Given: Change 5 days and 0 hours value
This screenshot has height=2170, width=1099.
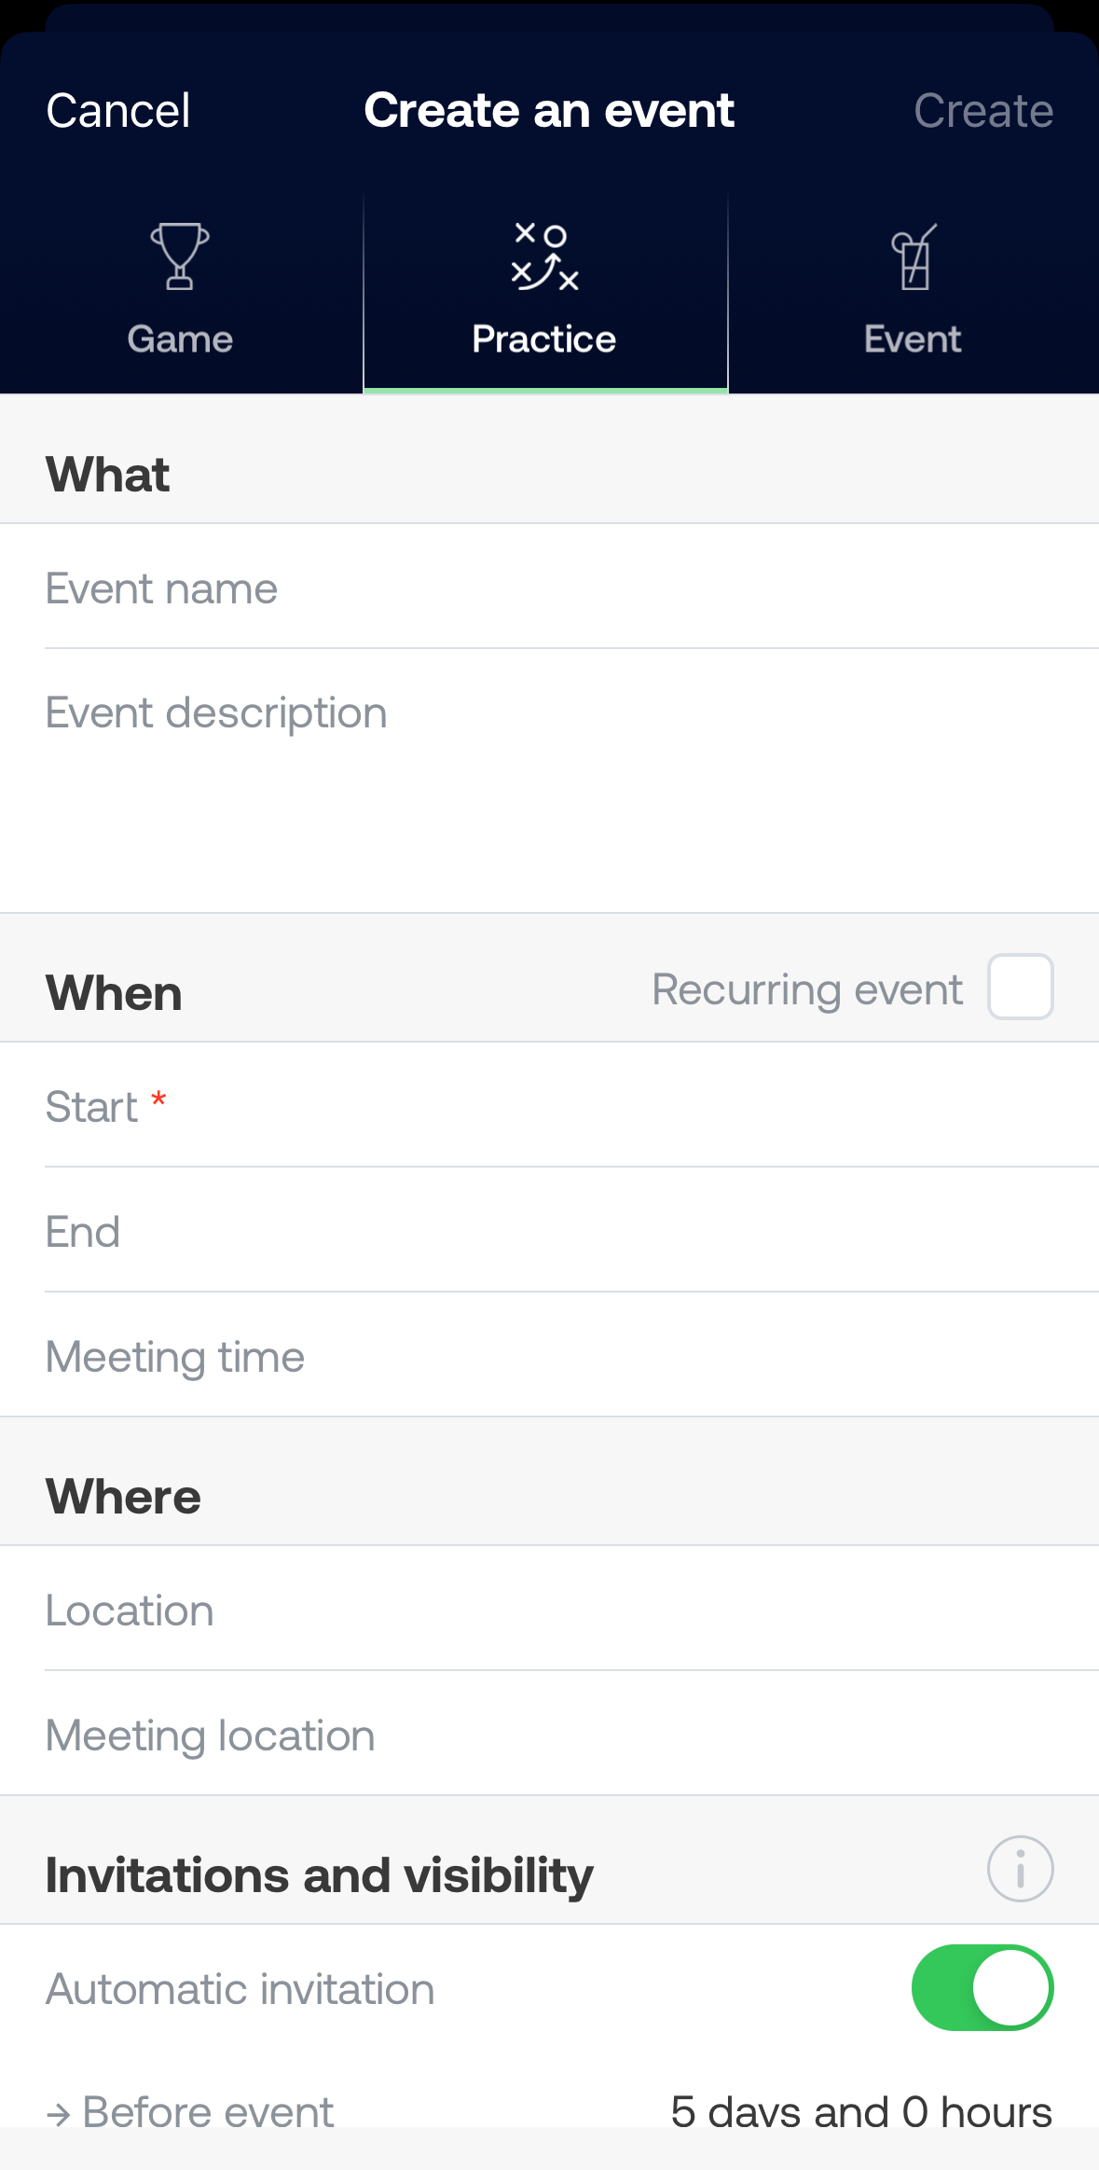Looking at the screenshot, I should click(861, 2112).
